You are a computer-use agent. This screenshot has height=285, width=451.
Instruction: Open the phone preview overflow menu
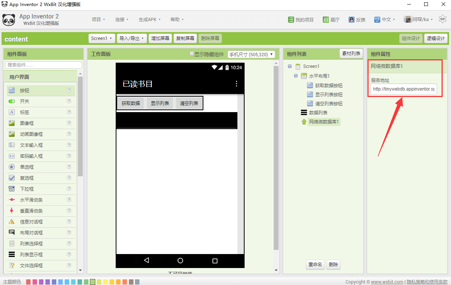[236, 83]
